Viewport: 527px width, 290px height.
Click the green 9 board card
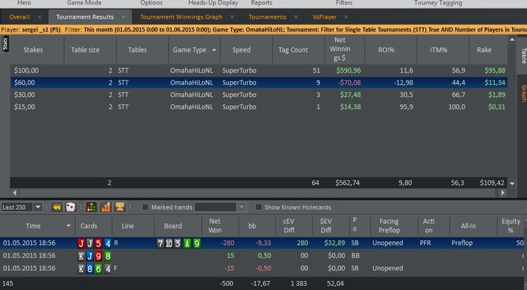(197, 243)
